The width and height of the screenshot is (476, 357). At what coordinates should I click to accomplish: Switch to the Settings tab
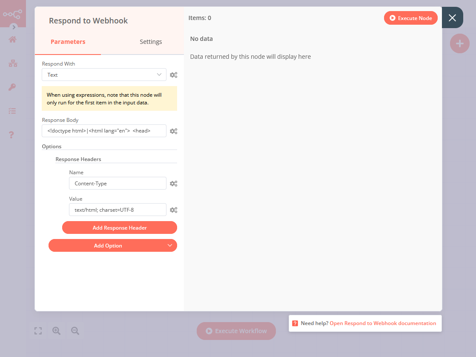(151, 42)
